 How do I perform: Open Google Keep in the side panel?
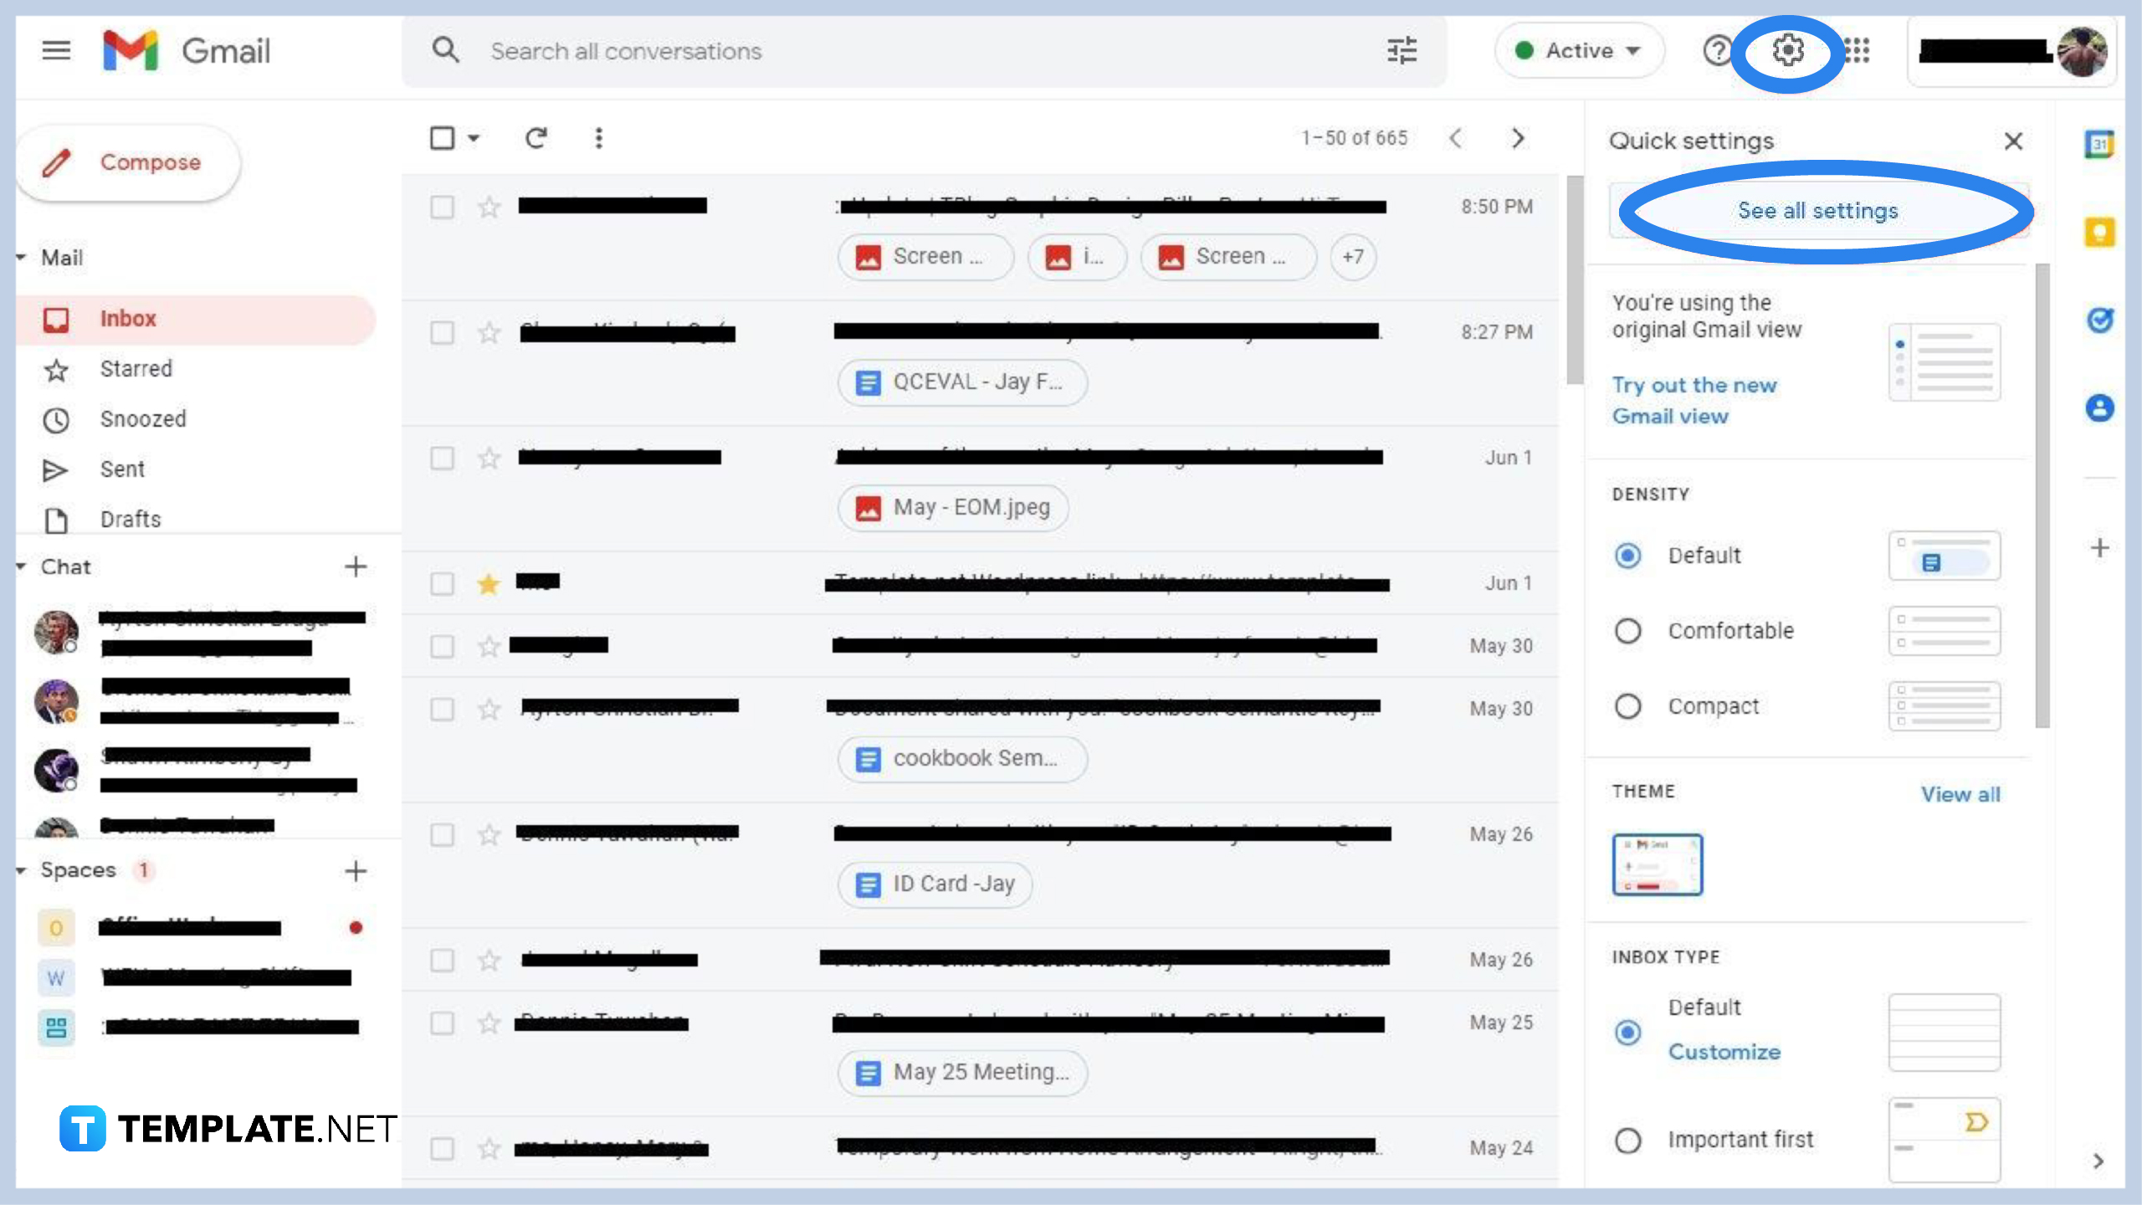pos(2100,232)
